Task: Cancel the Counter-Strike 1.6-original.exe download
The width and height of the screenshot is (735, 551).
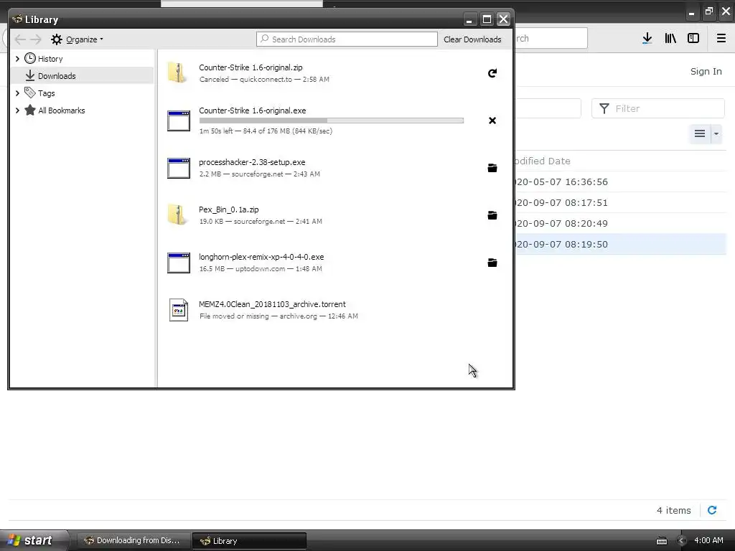Action: point(492,121)
